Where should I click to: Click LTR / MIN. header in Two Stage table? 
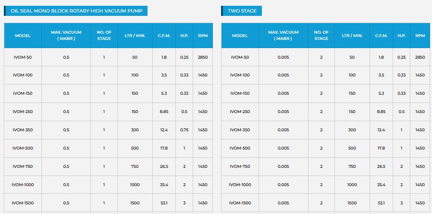coord(352,36)
